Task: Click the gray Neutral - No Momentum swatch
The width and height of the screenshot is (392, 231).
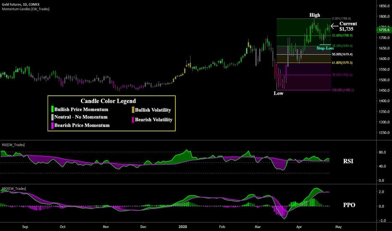Action: point(53,117)
